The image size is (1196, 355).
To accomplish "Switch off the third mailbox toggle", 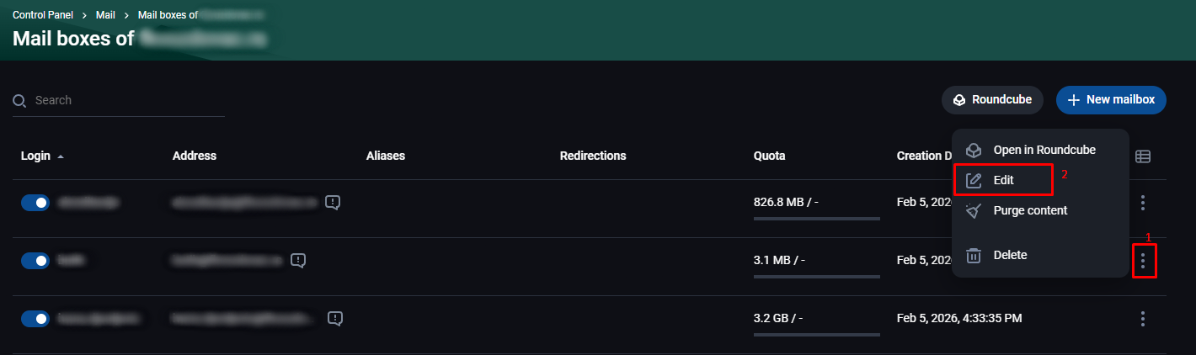I will [x=35, y=319].
